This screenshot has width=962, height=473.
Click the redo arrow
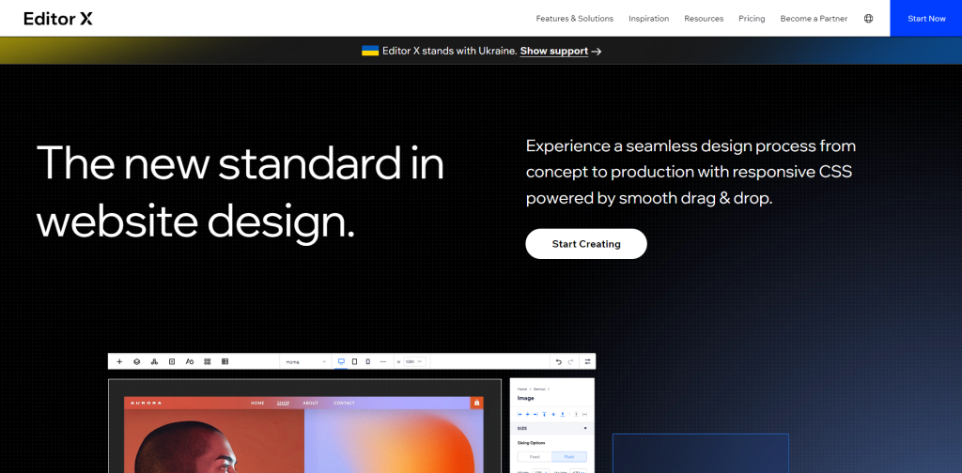click(x=570, y=361)
